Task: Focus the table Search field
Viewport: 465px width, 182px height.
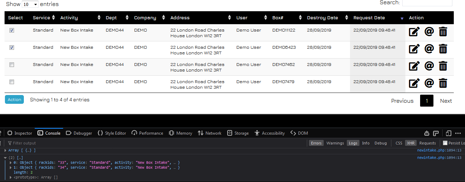Action: (x=427, y=3)
